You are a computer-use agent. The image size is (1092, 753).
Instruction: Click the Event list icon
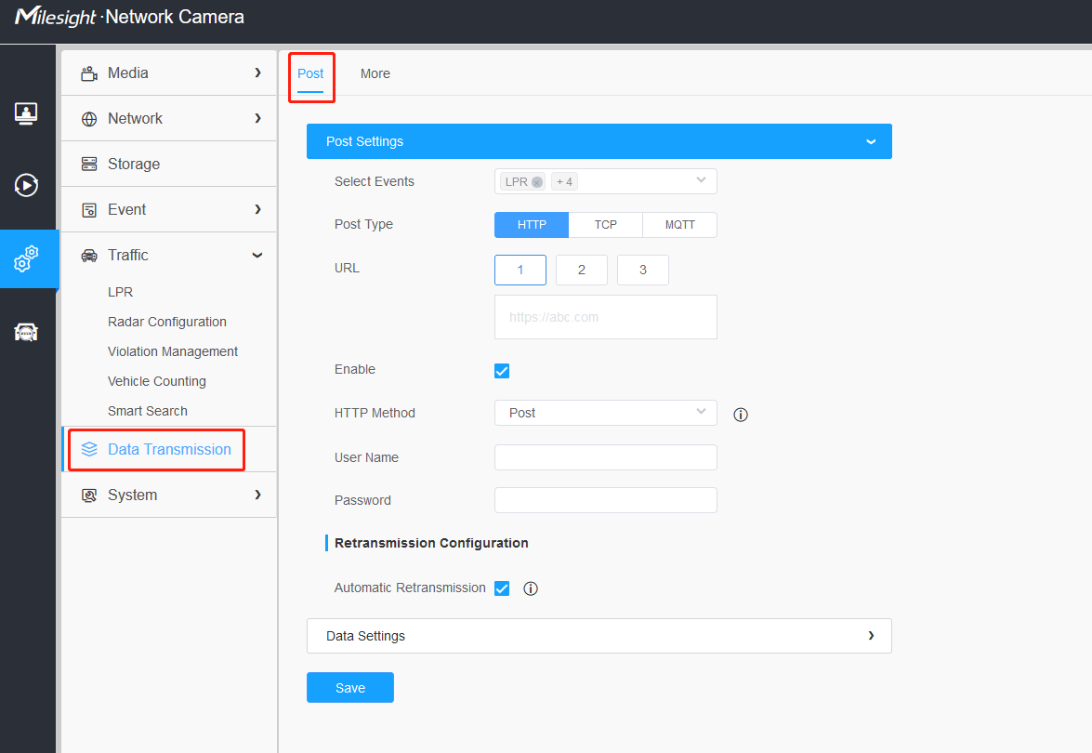[x=89, y=210]
